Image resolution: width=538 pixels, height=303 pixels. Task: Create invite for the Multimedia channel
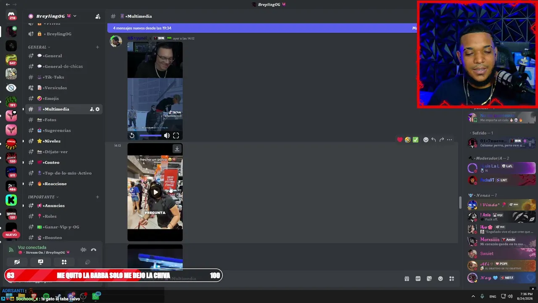point(92,109)
